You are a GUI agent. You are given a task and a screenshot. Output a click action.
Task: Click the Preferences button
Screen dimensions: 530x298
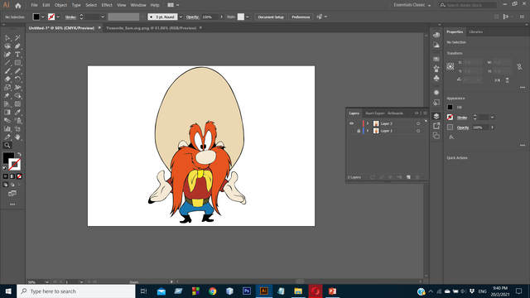coord(301,17)
